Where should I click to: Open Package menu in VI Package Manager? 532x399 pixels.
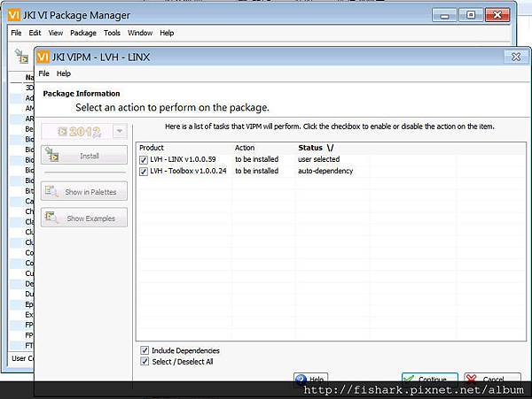83,33
